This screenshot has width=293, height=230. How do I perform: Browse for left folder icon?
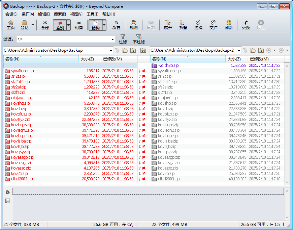pyautogui.click(x=125, y=50)
